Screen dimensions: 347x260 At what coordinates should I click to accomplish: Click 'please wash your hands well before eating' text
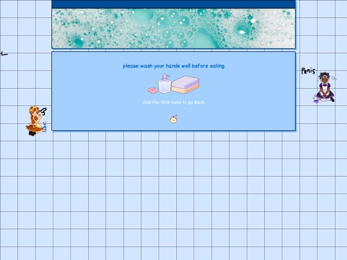pyautogui.click(x=173, y=66)
